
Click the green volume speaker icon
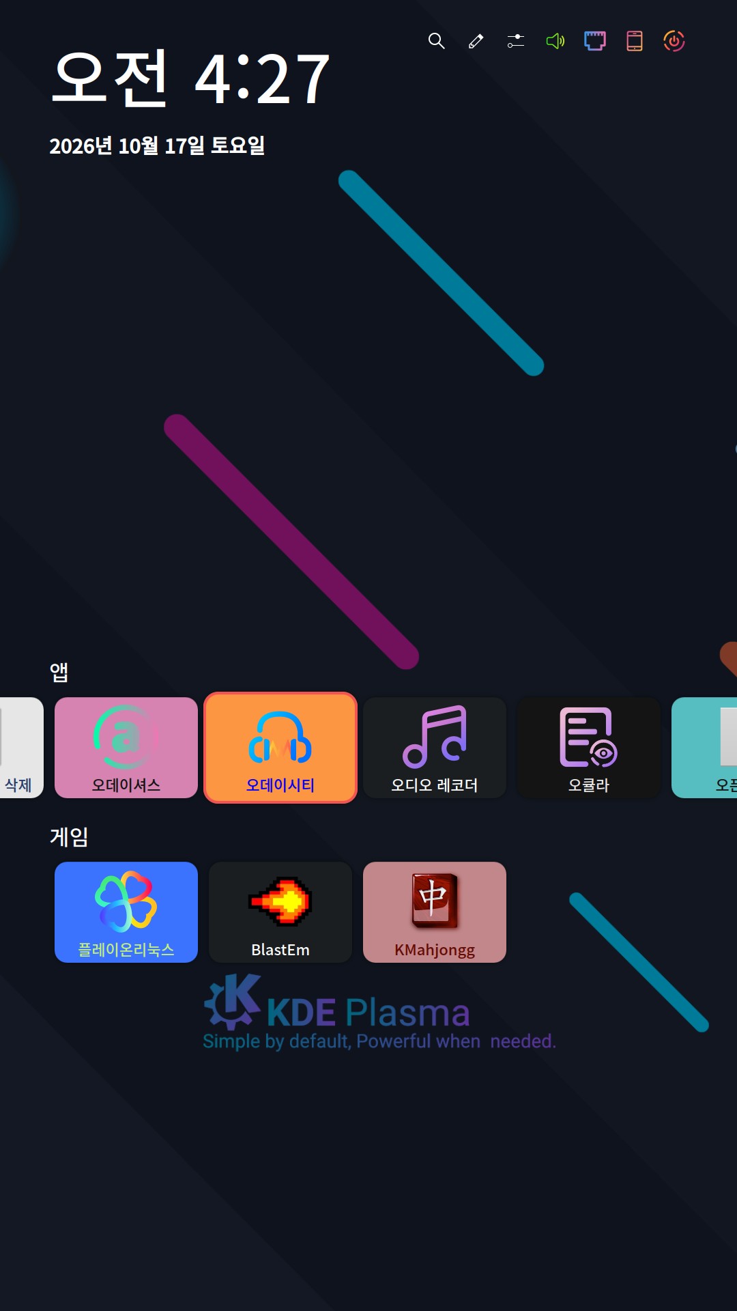click(555, 41)
